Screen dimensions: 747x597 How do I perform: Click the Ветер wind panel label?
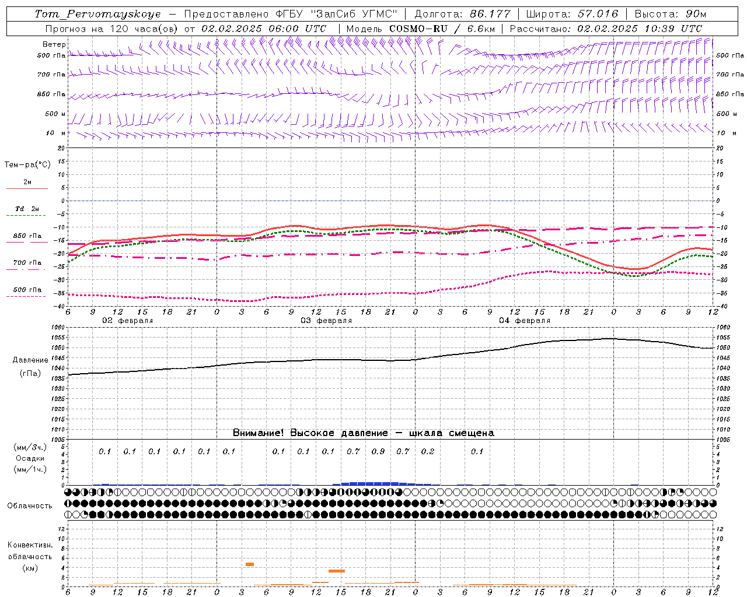[54, 44]
